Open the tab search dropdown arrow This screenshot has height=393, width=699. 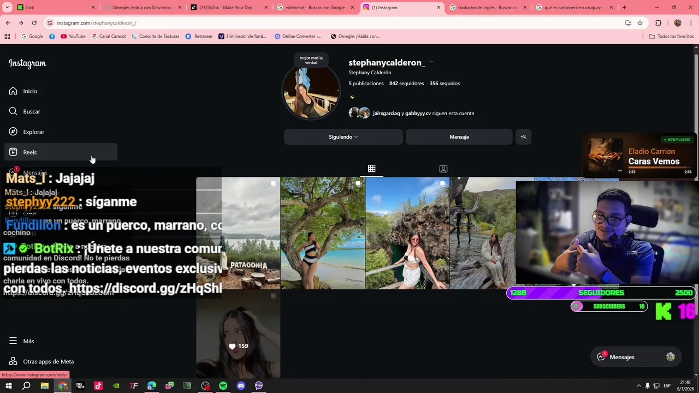tap(7, 8)
